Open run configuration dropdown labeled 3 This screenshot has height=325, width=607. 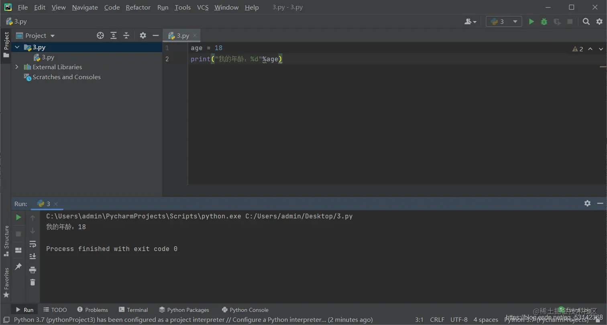pyautogui.click(x=504, y=22)
